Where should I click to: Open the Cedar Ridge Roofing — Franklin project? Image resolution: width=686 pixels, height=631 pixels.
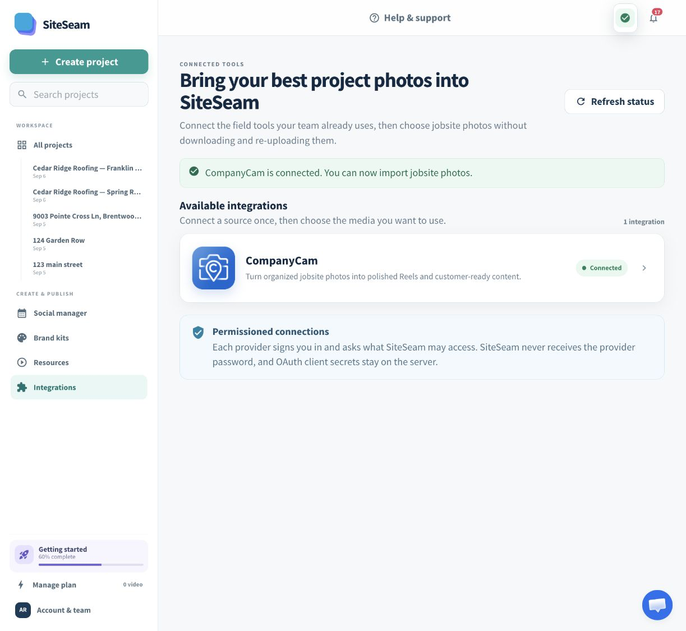coord(87,171)
